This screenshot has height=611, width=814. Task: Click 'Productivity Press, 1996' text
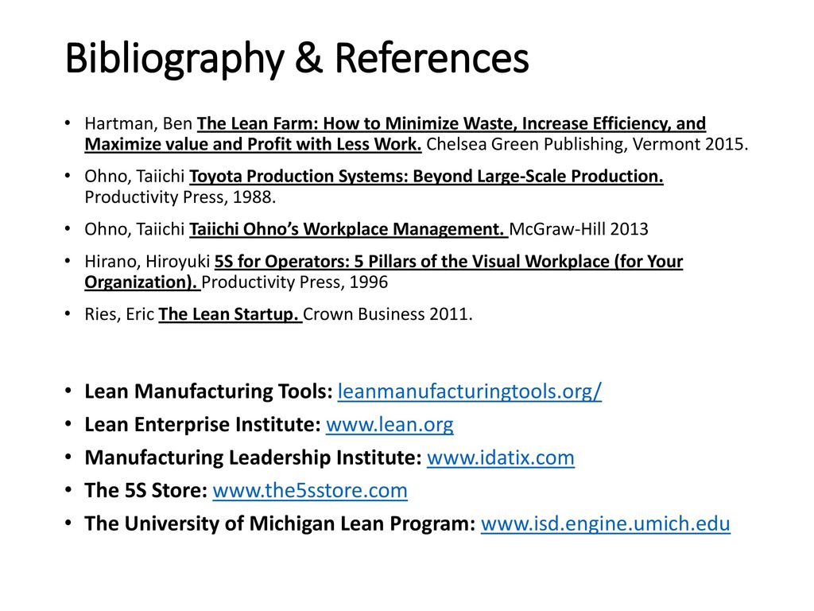coord(294,282)
